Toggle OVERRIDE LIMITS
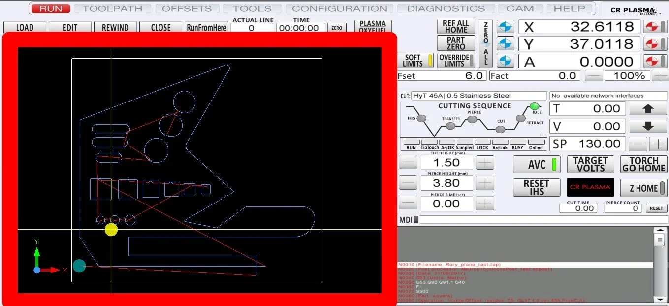669x306 pixels. pyautogui.click(x=455, y=60)
